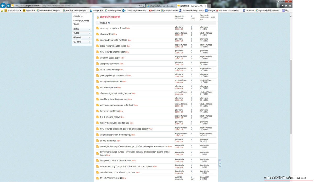Click the Facebook bookmark in favorites bar
The height and width of the screenshot is (182, 314).
tap(248, 11)
